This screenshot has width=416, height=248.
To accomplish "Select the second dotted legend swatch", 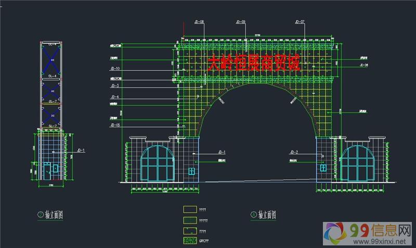I will click(x=190, y=220).
